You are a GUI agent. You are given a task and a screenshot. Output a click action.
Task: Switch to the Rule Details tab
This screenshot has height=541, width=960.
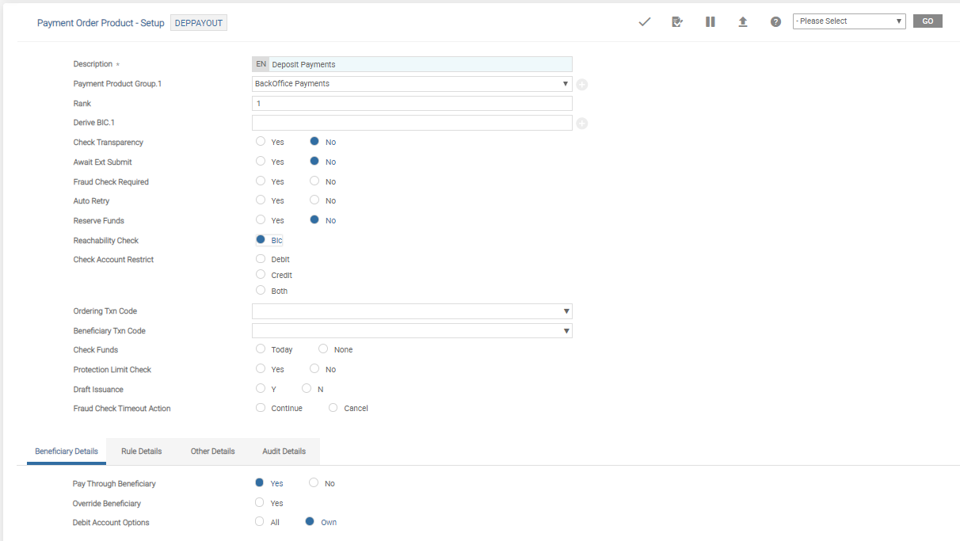141,451
